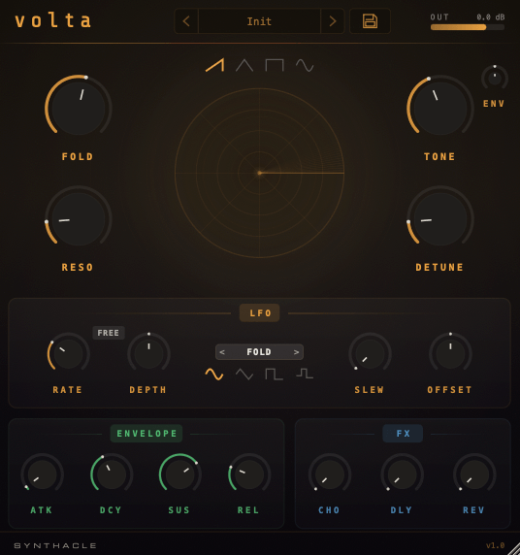The height and width of the screenshot is (555, 520).
Task: Click the DETUNE knob
Action: click(x=440, y=218)
